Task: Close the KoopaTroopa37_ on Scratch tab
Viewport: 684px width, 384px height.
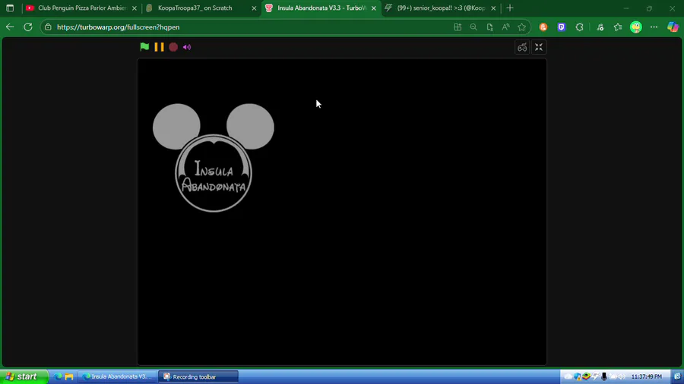Action: click(255, 8)
